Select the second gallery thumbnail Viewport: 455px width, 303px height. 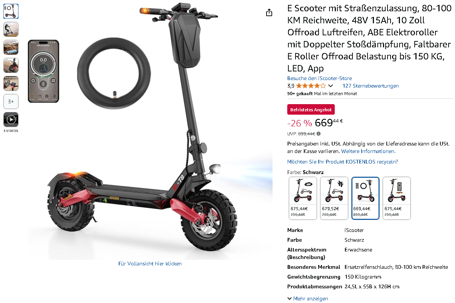pyautogui.click(x=11, y=29)
